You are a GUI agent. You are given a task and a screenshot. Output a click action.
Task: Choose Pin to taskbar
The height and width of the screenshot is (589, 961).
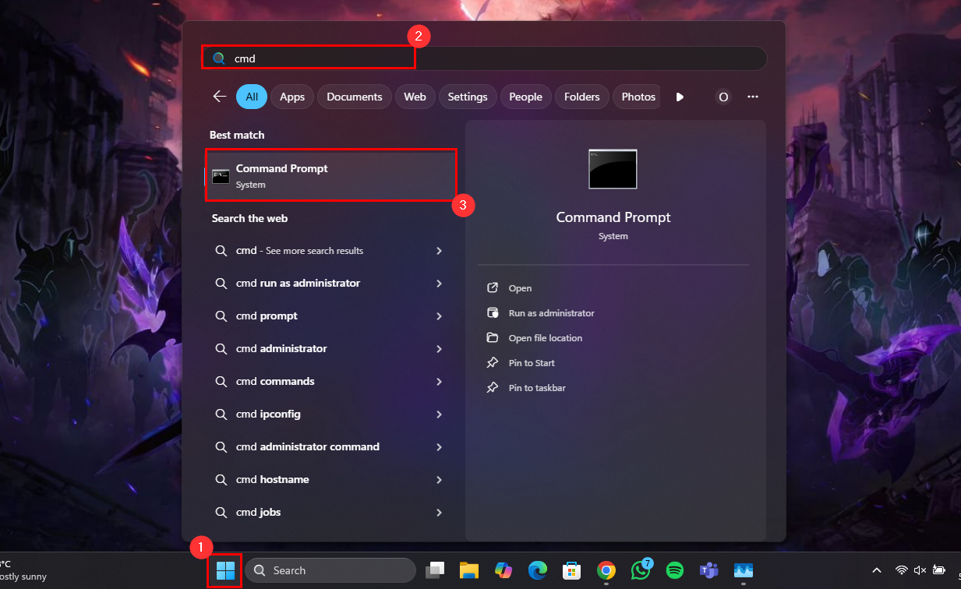(x=526, y=388)
